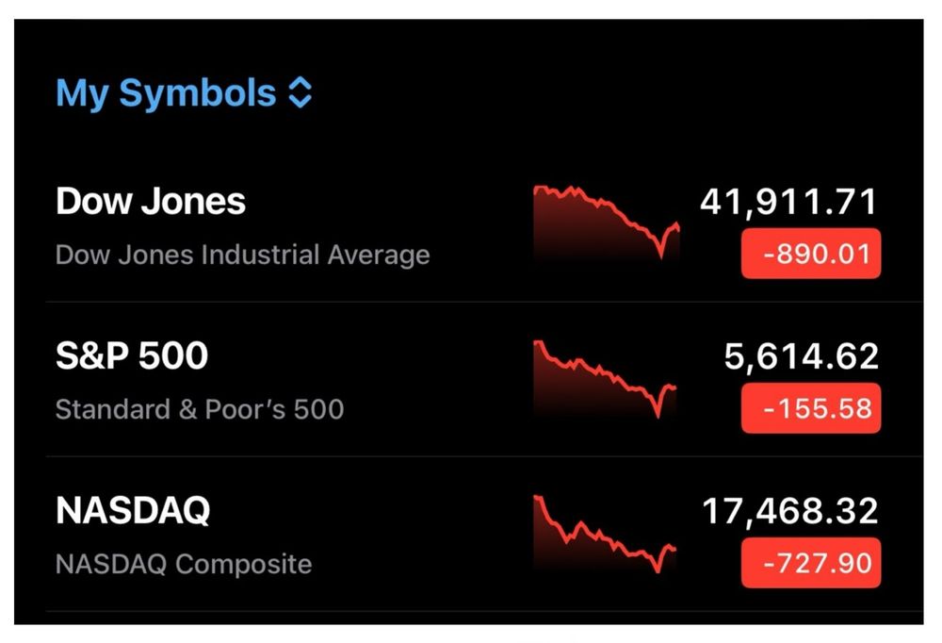
Task: Toggle the S&P 500 -155.58 change badge
Action: click(x=810, y=408)
